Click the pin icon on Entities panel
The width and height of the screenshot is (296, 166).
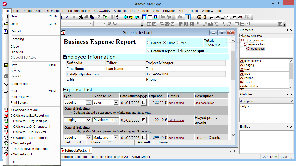287,127
